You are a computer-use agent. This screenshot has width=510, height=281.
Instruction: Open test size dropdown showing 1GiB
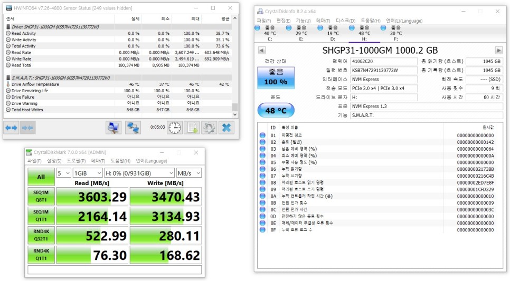pos(88,173)
